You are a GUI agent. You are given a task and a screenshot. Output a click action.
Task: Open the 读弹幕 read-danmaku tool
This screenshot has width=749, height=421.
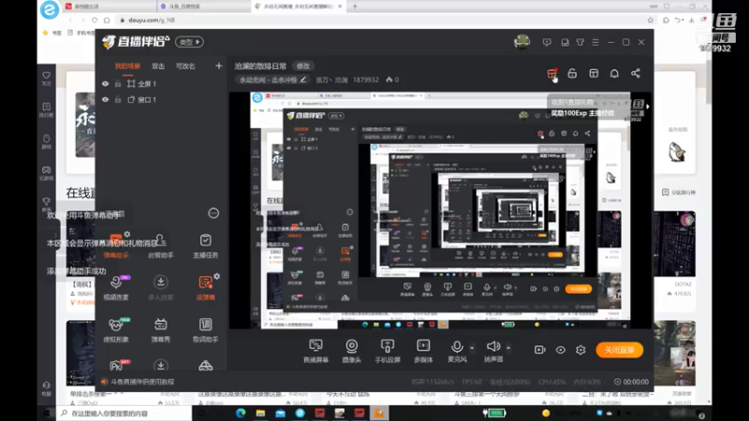click(x=205, y=287)
